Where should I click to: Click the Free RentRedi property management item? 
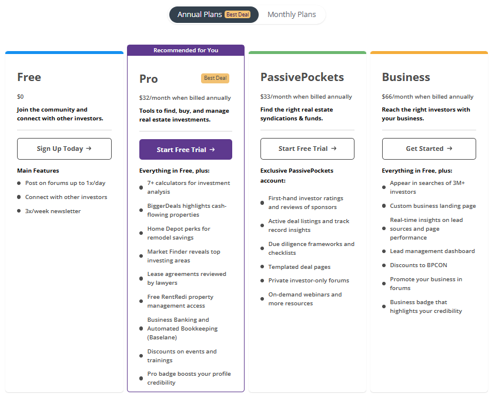coord(180,301)
